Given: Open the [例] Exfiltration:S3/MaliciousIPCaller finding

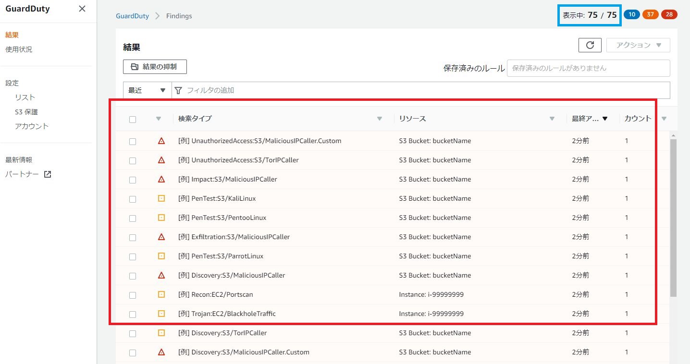Looking at the screenshot, I should coord(234,237).
